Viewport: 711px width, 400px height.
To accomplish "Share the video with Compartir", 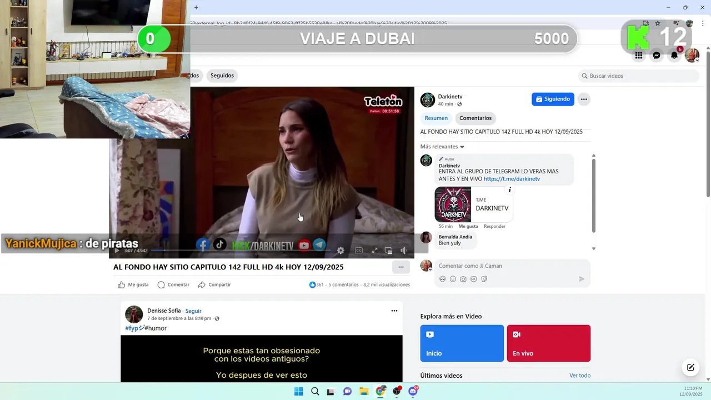I will point(214,284).
